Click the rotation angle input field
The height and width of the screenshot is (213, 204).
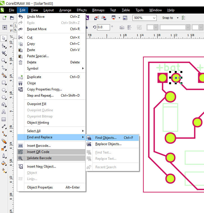pos(104,27)
